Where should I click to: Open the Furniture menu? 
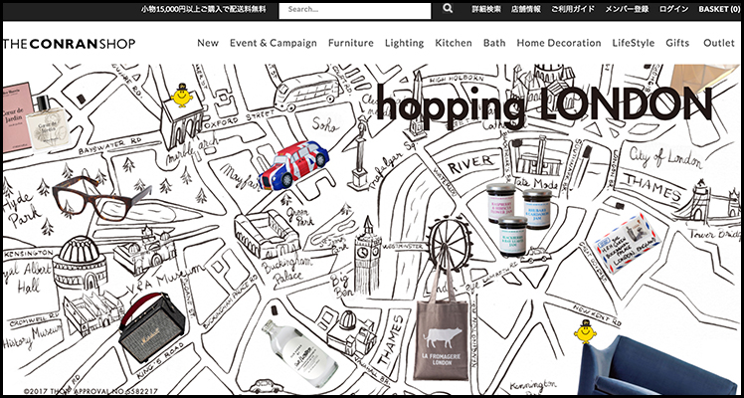[350, 43]
